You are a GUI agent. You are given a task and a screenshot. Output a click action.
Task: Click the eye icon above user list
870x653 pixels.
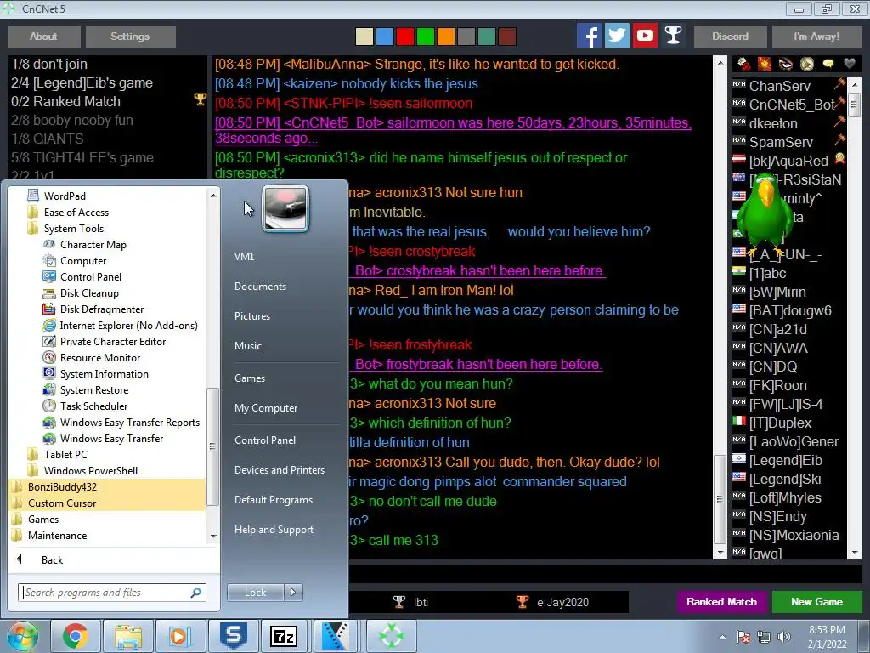click(x=786, y=65)
